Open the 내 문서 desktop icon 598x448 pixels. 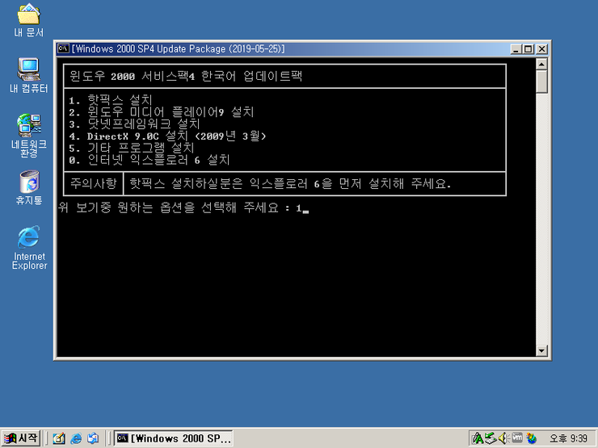point(28,20)
